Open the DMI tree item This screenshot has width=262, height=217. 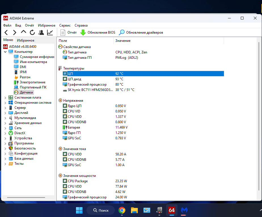click(20, 67)
